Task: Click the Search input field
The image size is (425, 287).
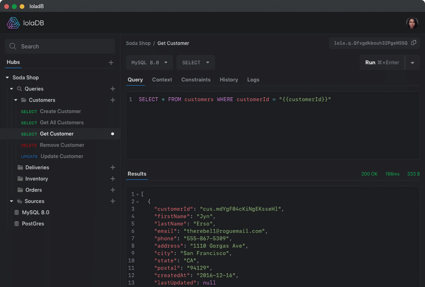Action: [x=60, y=46]
